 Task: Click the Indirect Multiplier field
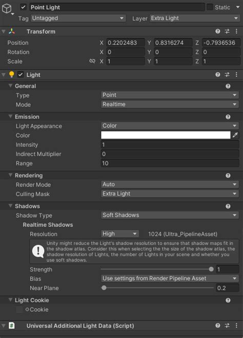click(x=170, y=154)
